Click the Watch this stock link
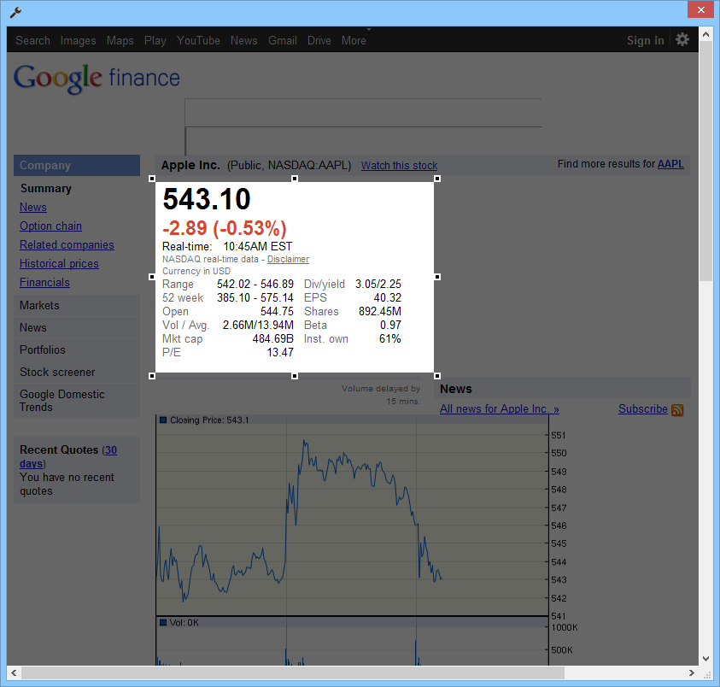720x687 pixels. (399, 166)
